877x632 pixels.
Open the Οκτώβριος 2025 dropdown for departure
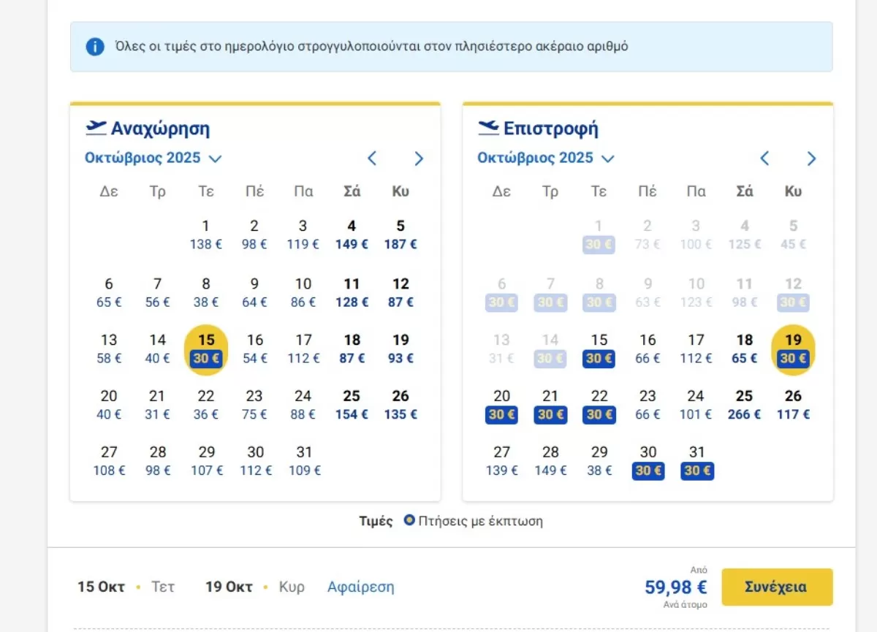153,158
